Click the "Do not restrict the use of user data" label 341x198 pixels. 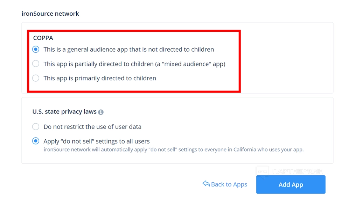(x=92, y=127)
